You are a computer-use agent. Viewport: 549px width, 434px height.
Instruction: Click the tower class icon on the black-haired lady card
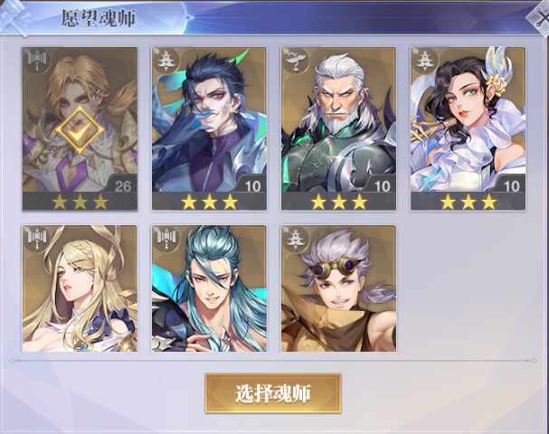(x=425, y=61)
